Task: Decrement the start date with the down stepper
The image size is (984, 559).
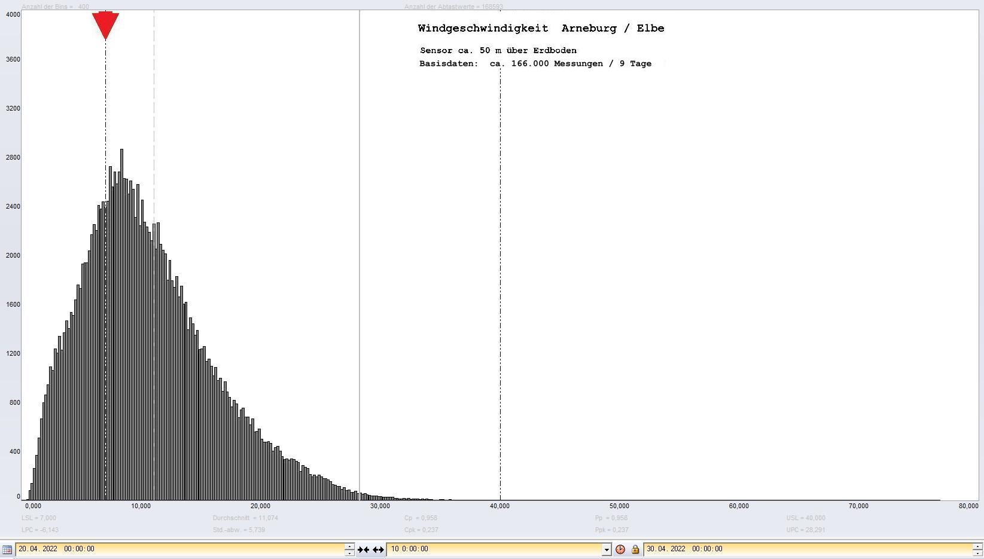Action: 349,553
